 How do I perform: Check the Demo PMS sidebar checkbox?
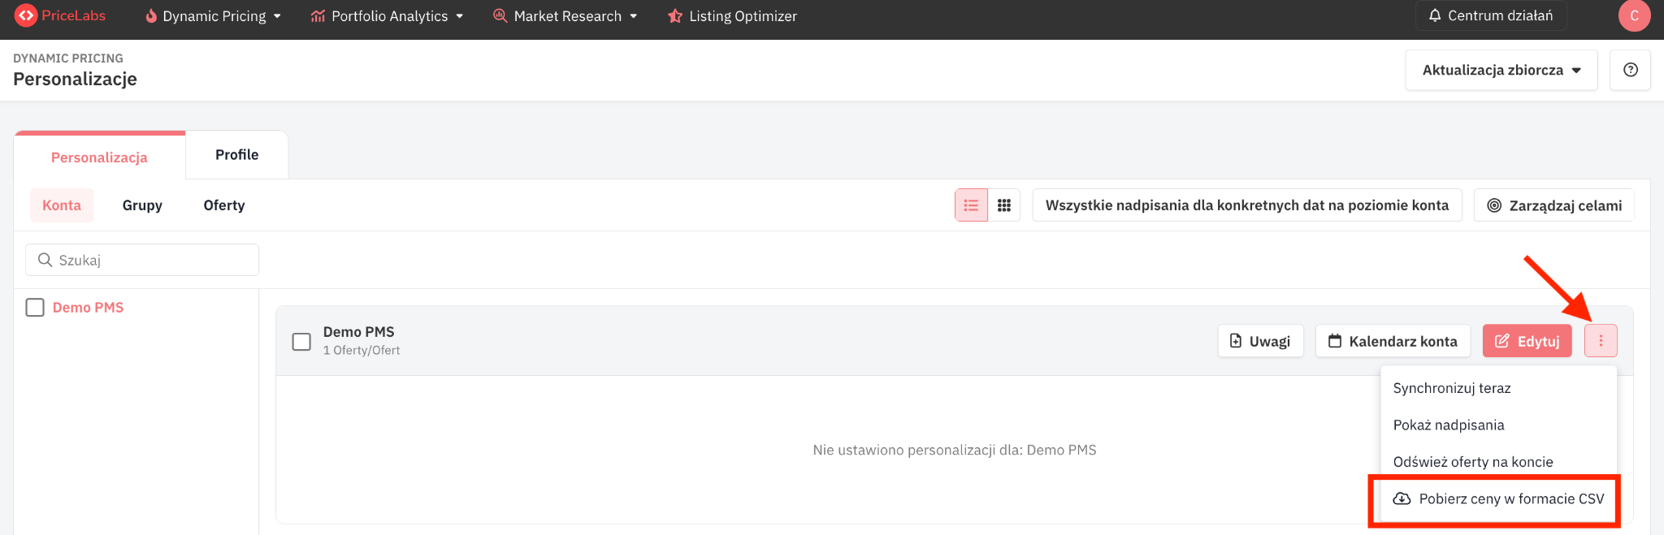tap(35, 308)
